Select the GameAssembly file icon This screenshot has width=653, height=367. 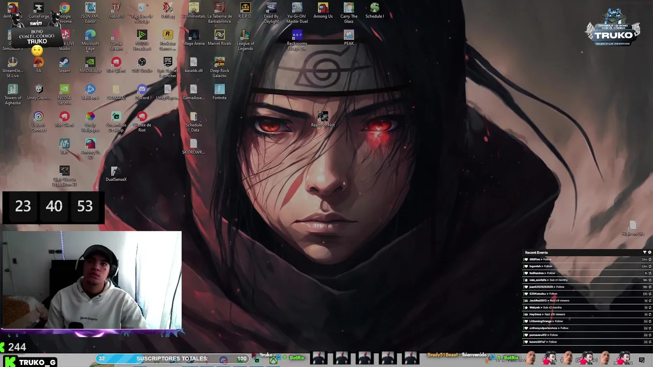click(x=193, y=92)
